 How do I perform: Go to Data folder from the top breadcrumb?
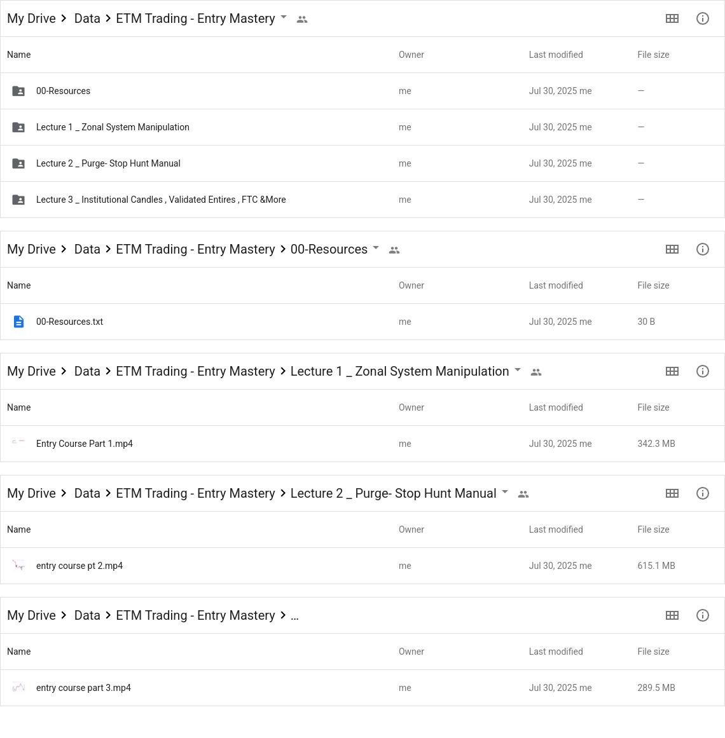[87, 18]
